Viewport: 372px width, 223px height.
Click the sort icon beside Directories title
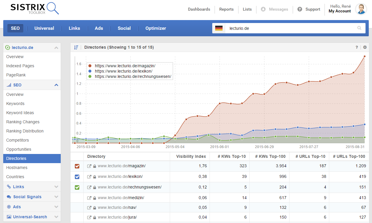tap(76, 47)
